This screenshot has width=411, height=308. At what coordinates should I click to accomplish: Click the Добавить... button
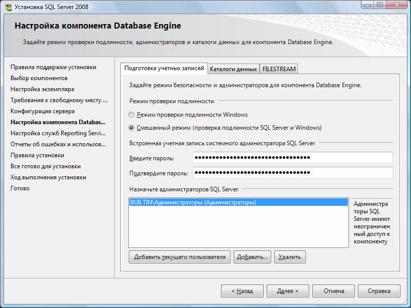click(252, 257)
